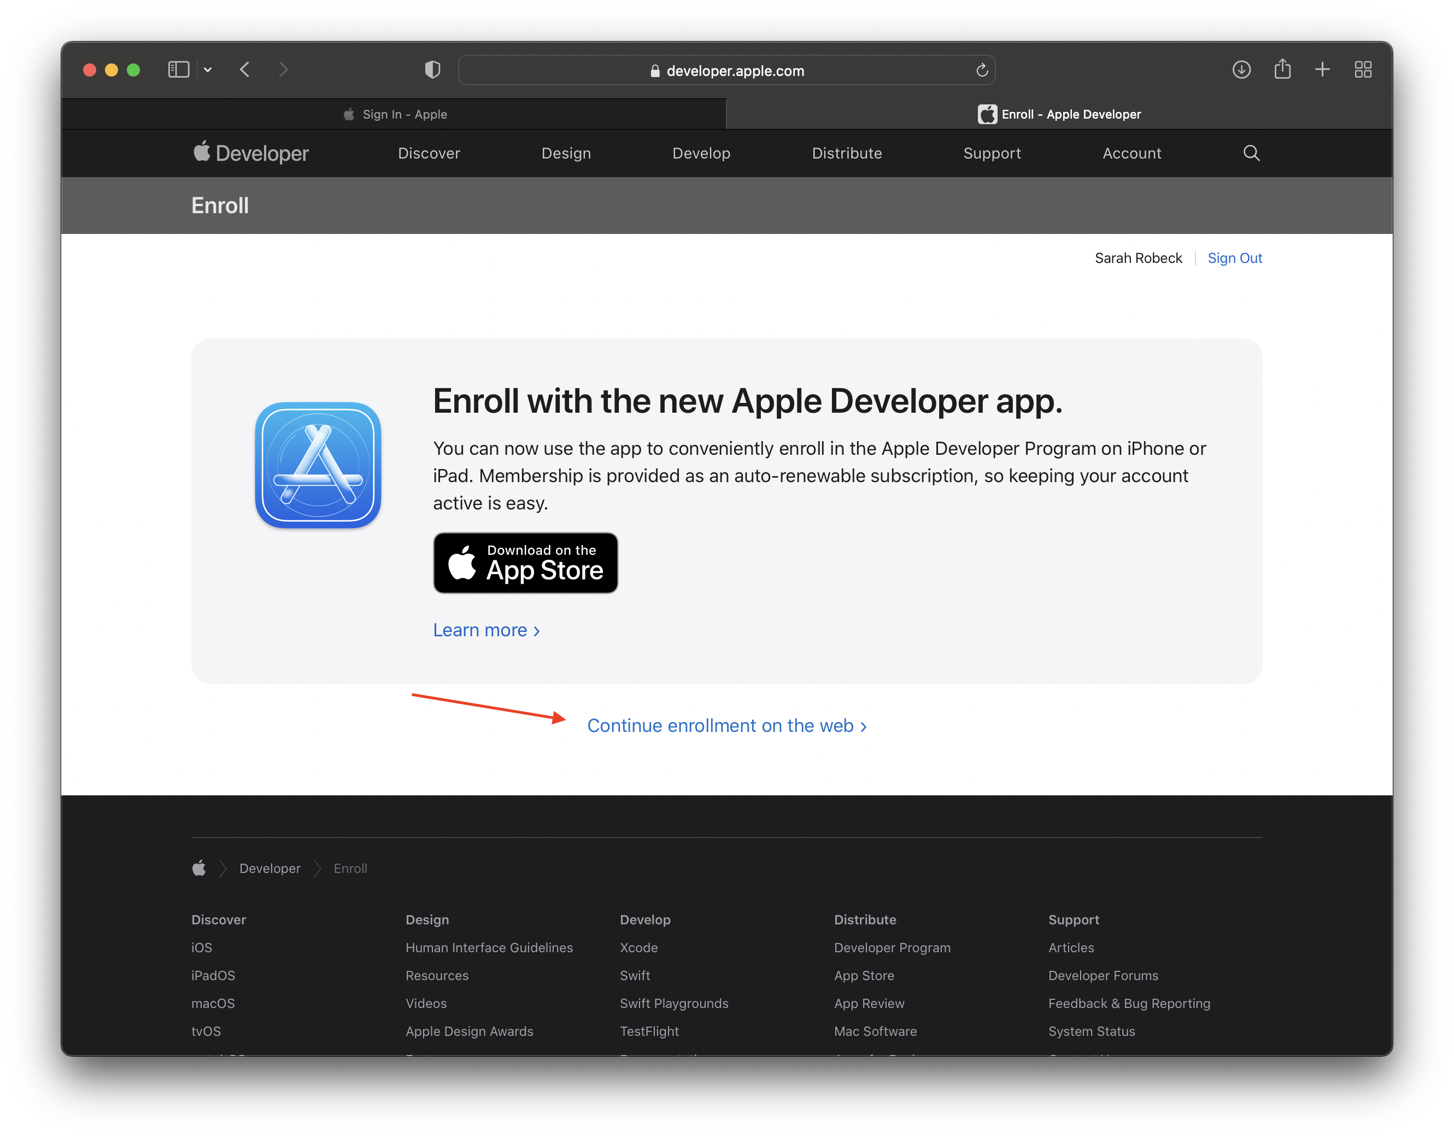The width and height of the screenshot is (1454, 1137).
Task: Click the Apple Developer app icon
Action: [318, 465]
